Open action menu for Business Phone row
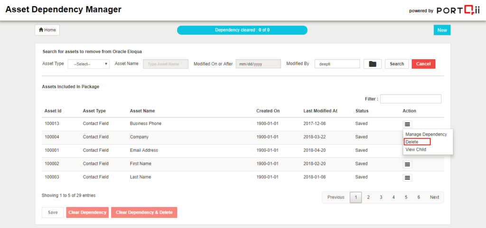Viewport: 486px width, 228px height. pos(407,124)
